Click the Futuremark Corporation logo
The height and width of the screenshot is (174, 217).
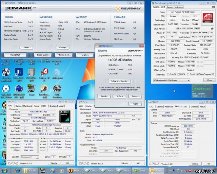pos(128,9)
